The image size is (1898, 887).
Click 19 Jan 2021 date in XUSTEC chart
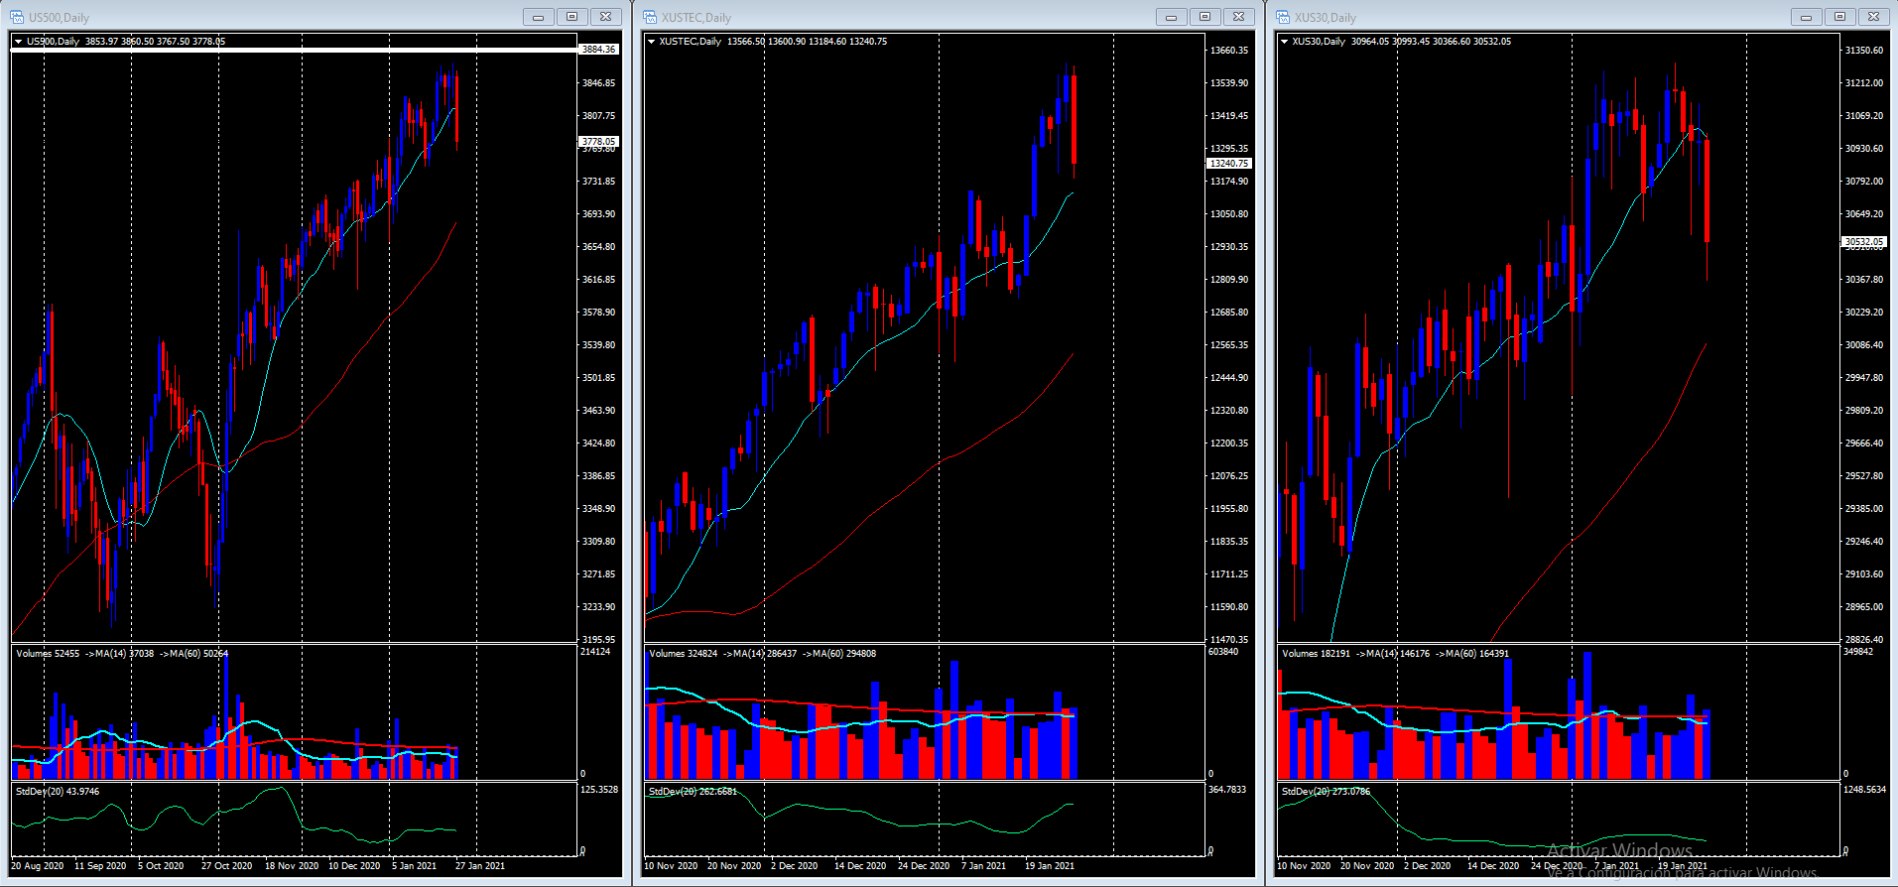(x=1050, y=866)
